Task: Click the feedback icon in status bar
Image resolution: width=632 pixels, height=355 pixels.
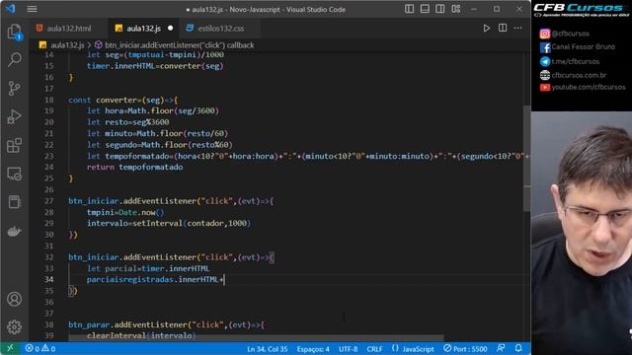Action: 501,348
